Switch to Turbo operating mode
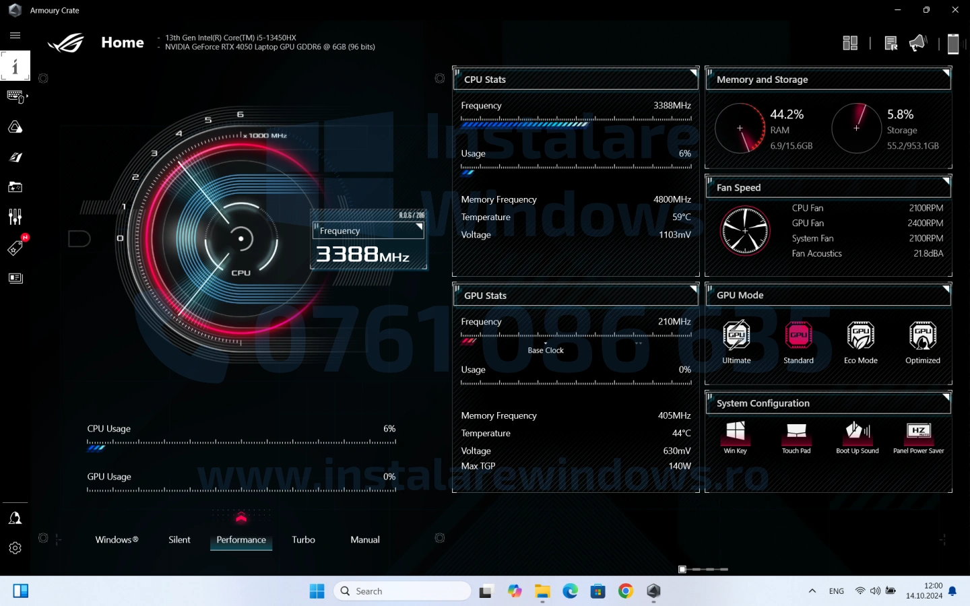 coord(303,540)
